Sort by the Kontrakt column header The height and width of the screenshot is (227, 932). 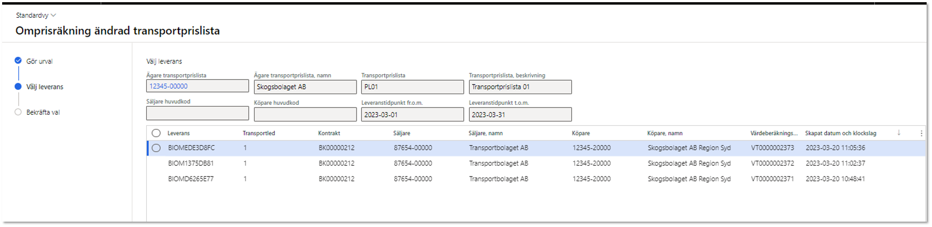(329, 133)
